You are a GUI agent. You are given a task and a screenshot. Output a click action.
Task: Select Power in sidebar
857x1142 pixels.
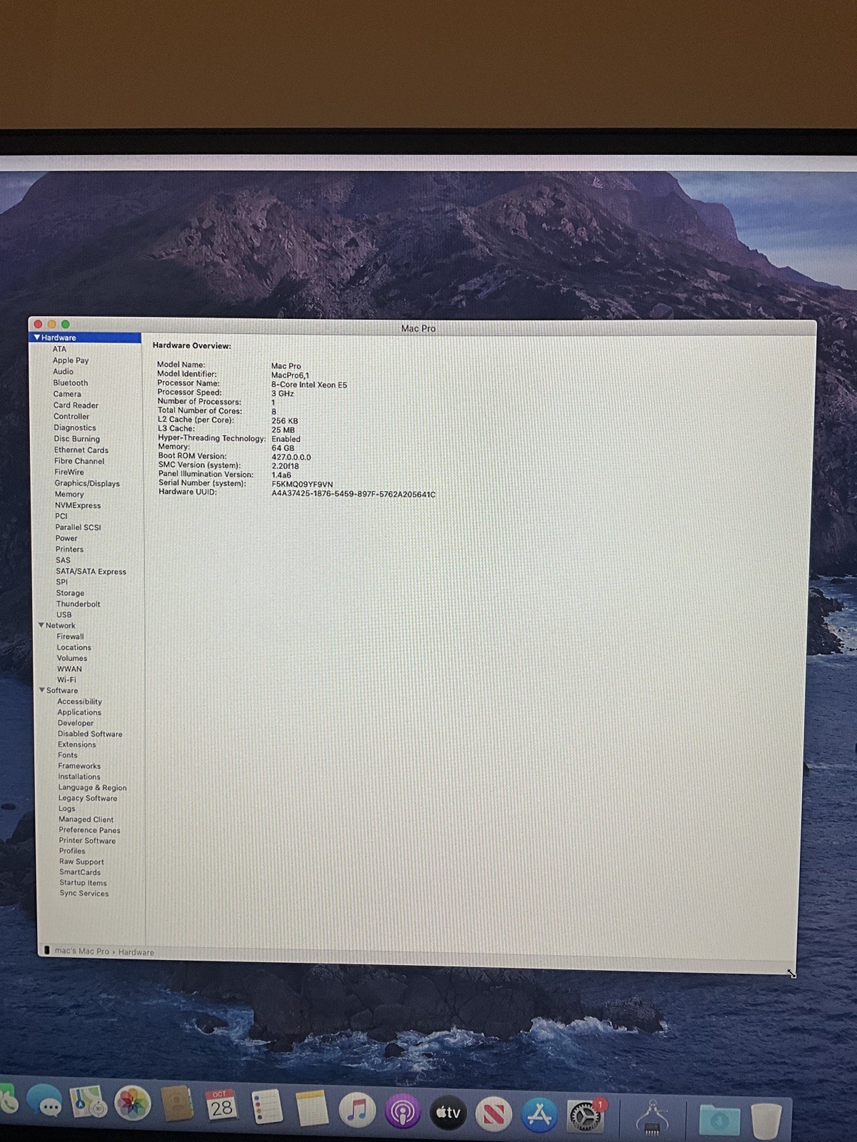coord(66,538)
